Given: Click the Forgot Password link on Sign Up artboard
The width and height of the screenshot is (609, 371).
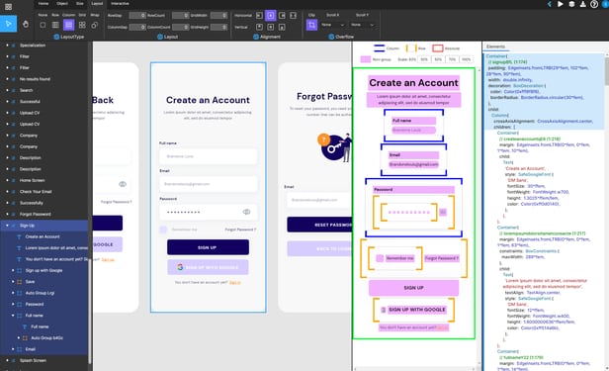Looking at the screenshot, I should tap(240, 230).
